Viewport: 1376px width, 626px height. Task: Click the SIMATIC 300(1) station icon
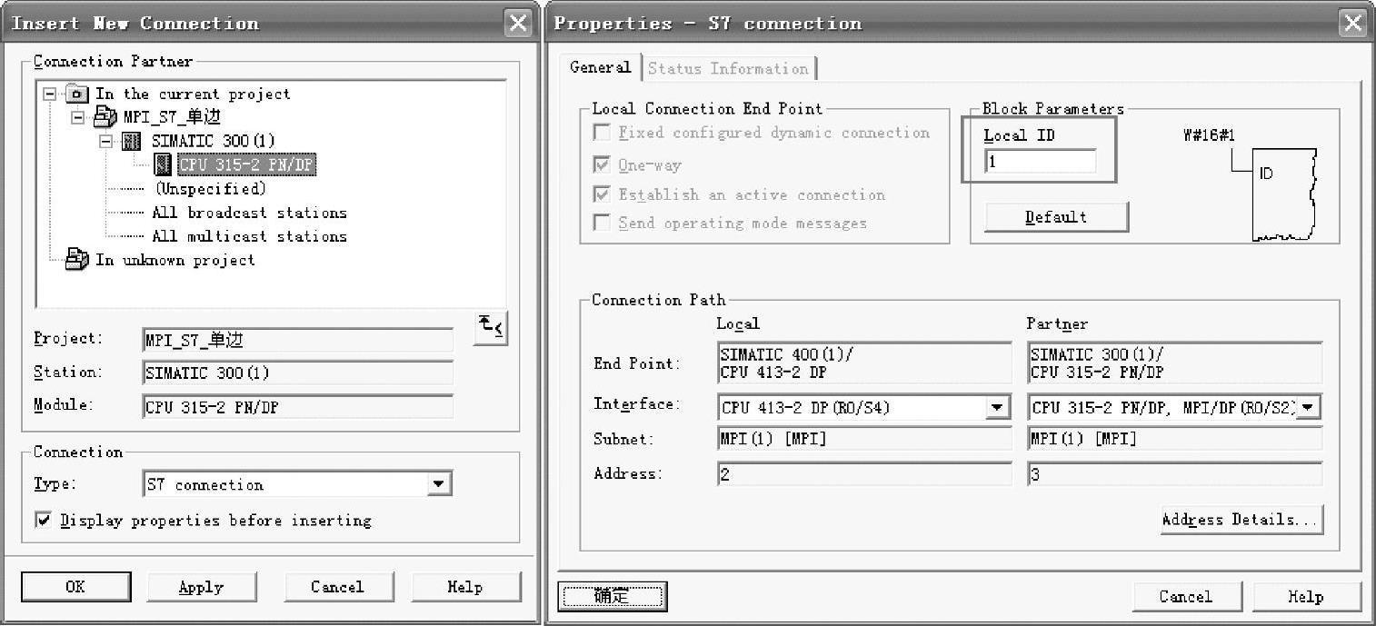coord(132,141)
